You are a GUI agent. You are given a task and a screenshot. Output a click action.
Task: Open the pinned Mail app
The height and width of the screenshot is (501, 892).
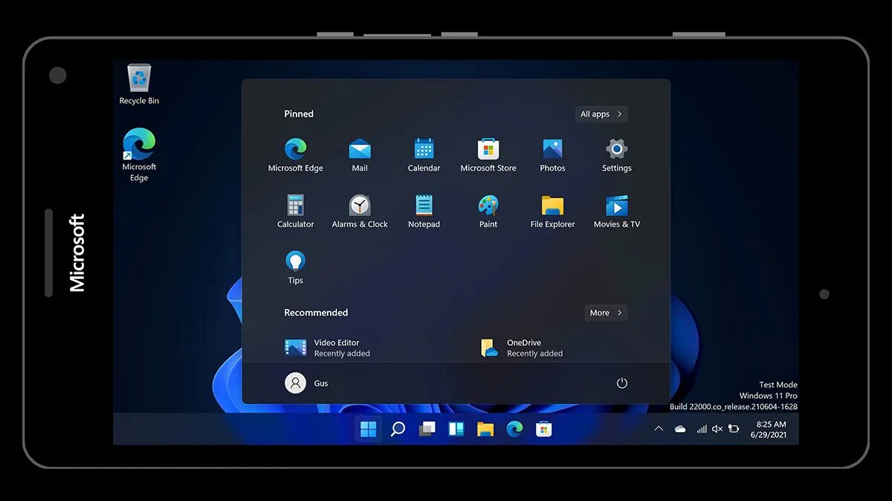point(360,155)
